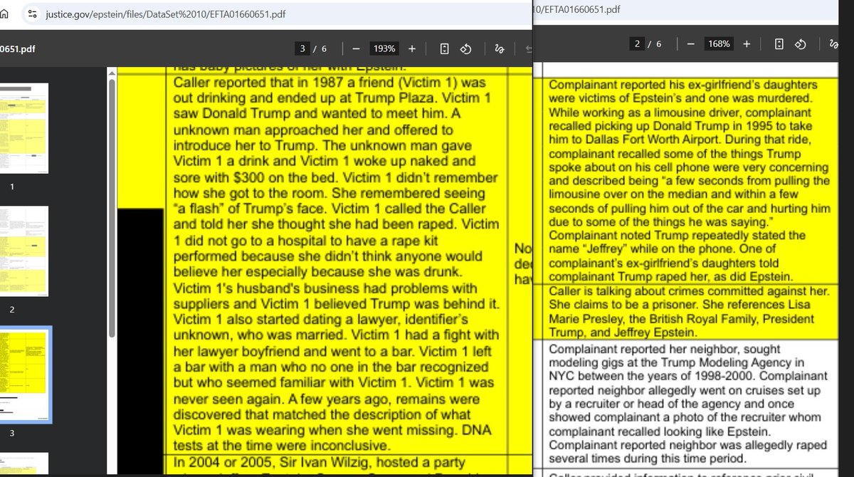854x477 pixels.
Task: Click the 193% zoom level field
Action: 384,48
